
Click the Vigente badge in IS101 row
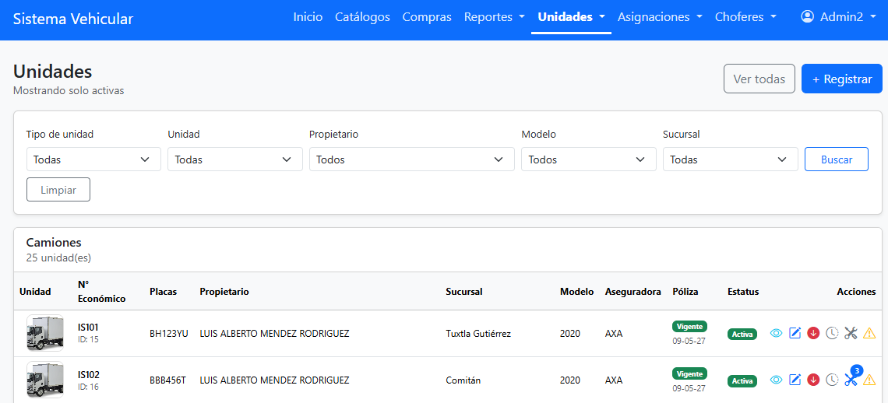pos(689,327)
